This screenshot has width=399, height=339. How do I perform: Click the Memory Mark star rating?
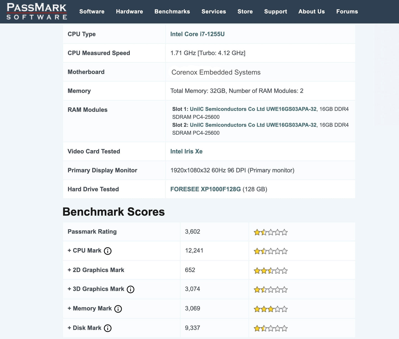click(x=270, y=309)
